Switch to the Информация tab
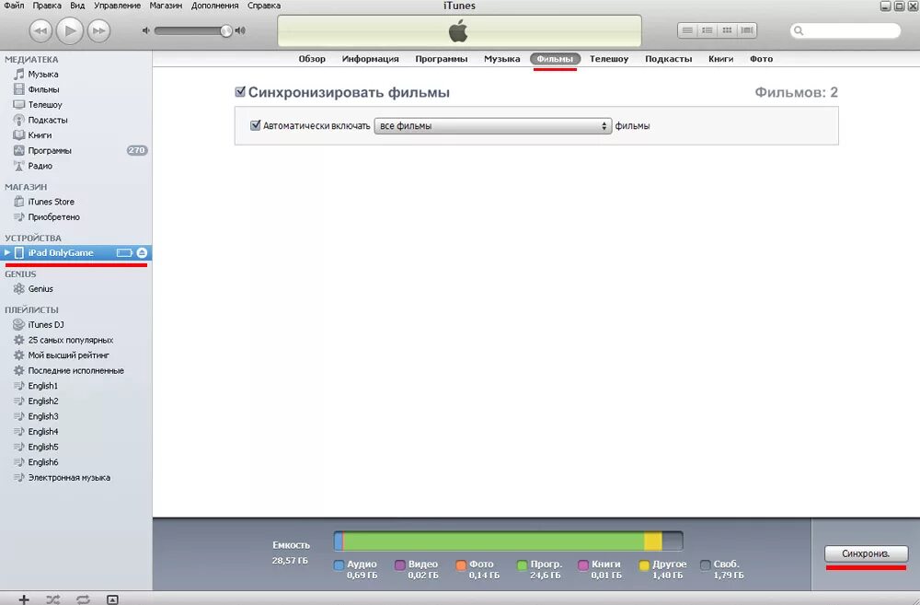Image resolution: width=920 pixels, height=605 pixels. (370, 59)
